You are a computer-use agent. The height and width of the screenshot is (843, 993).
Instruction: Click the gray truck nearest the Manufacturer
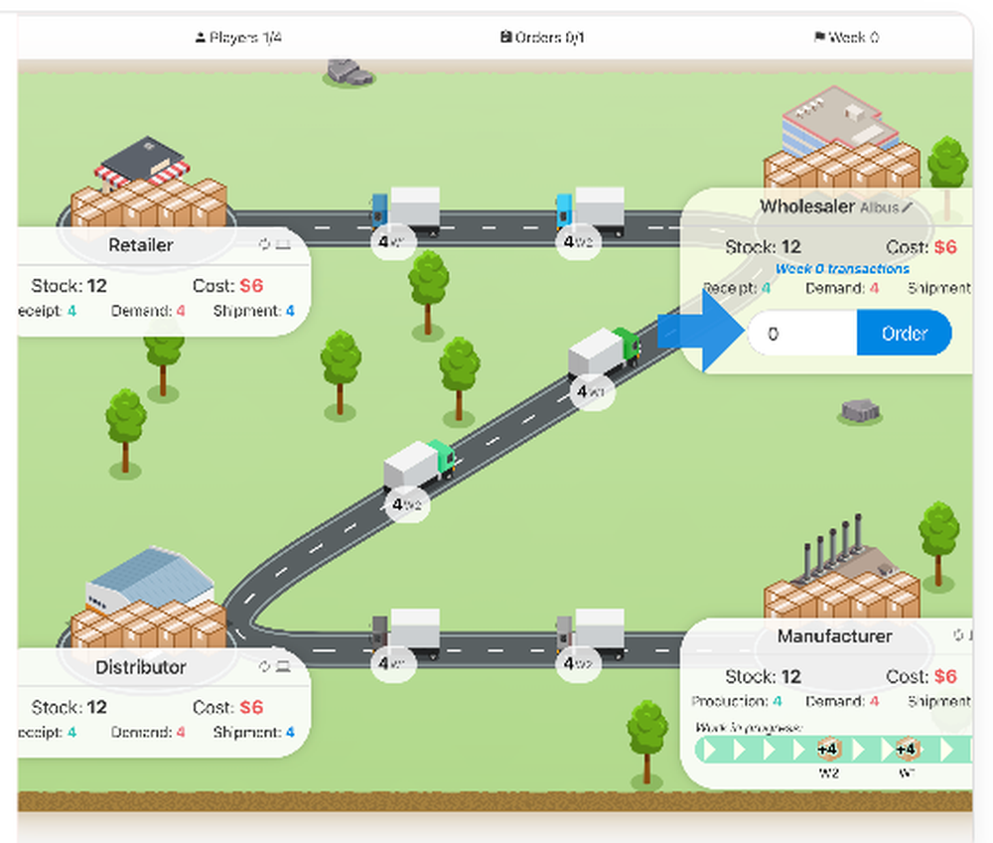590,633
